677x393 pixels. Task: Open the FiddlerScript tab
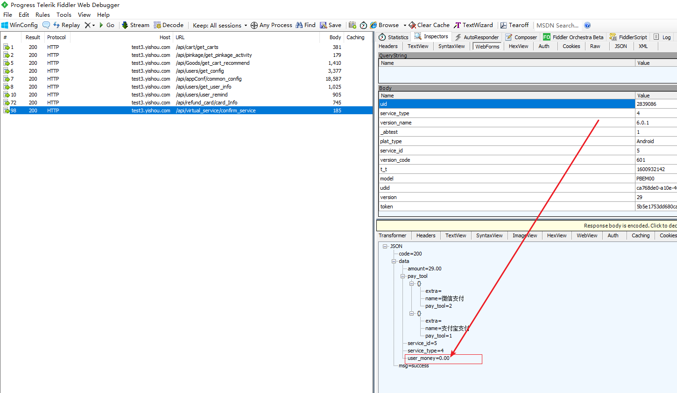tap(628, 37)
